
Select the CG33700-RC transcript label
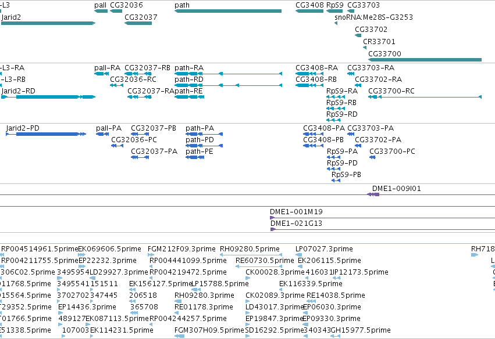[x=391, y=91]
